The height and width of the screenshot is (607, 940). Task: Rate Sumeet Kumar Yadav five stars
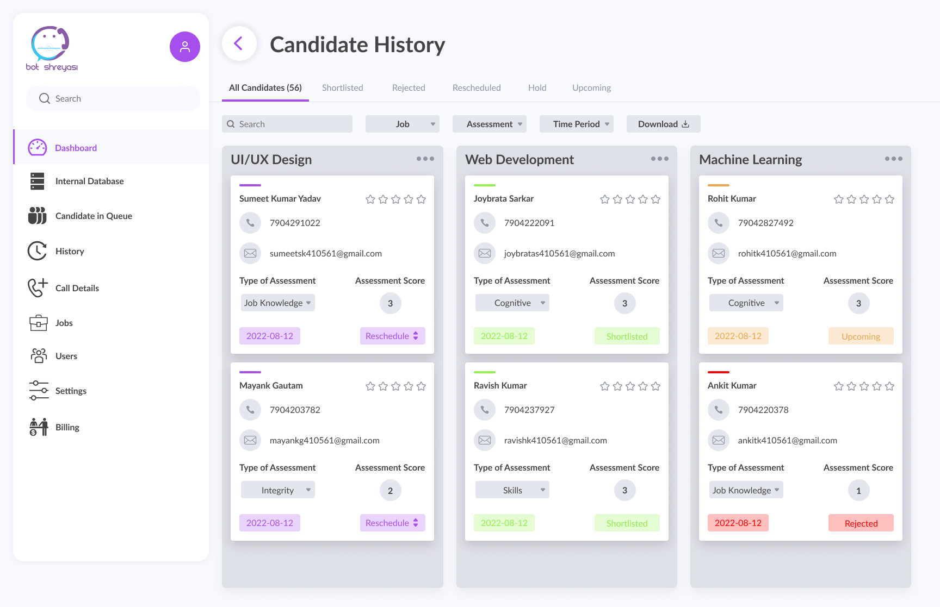coord(421,199)
